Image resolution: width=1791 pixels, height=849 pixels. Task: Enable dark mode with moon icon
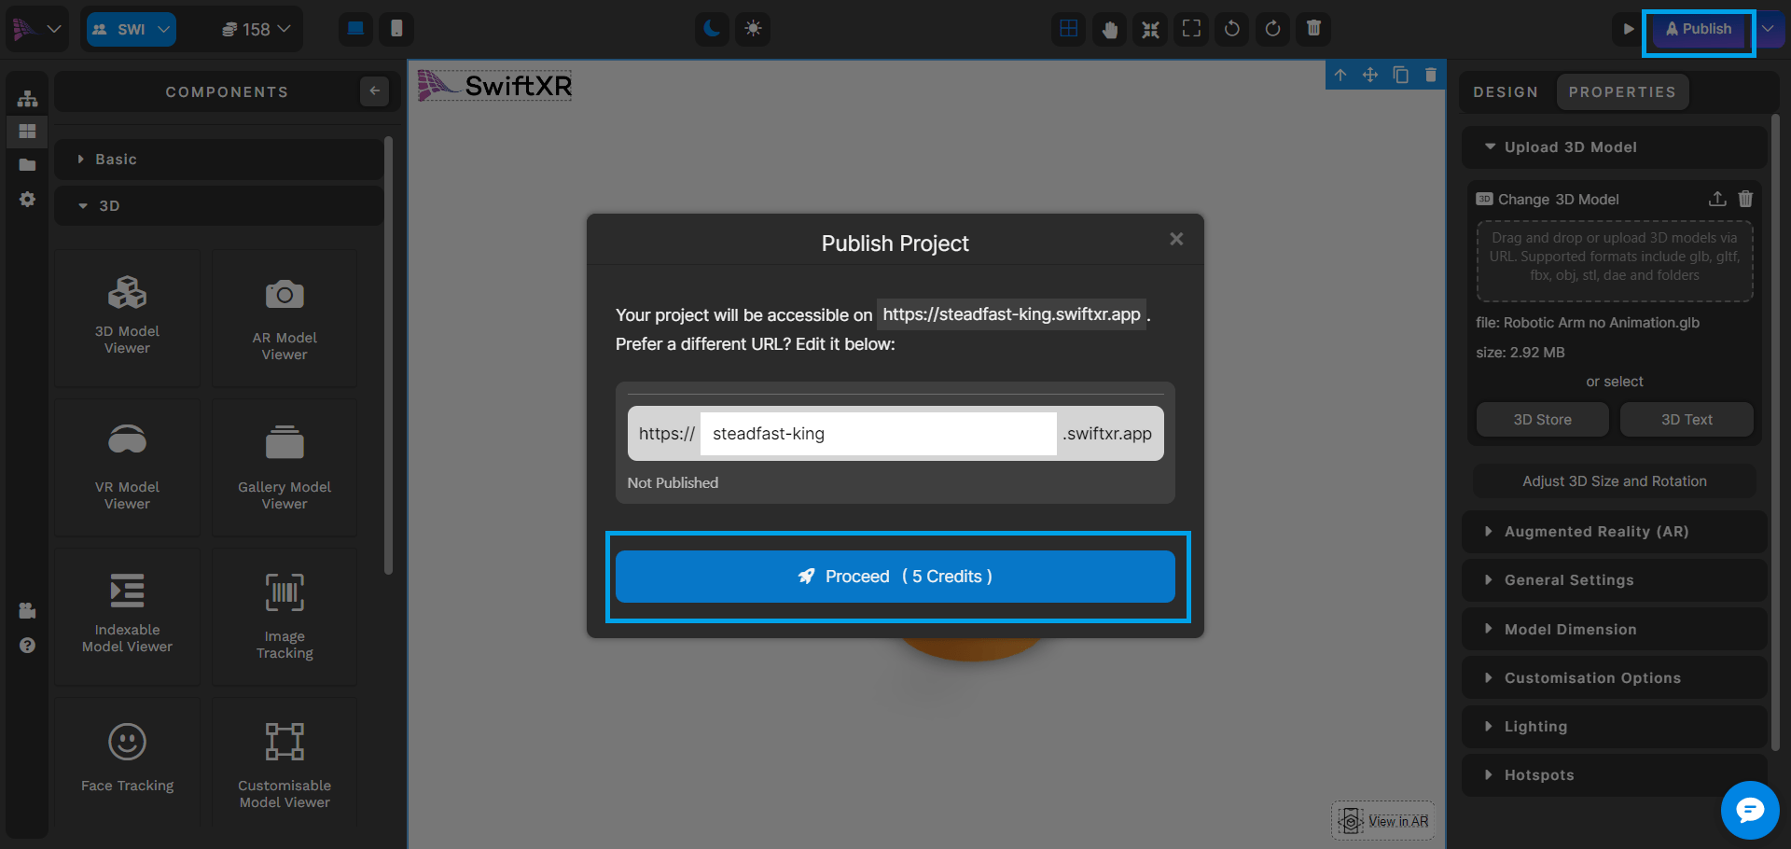tap(712, 29)
